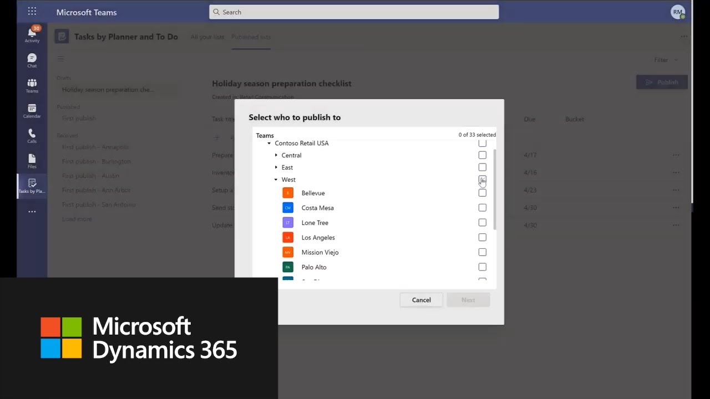Open row options for task due 4/16
710x399 pixels.
pos(676,172)
